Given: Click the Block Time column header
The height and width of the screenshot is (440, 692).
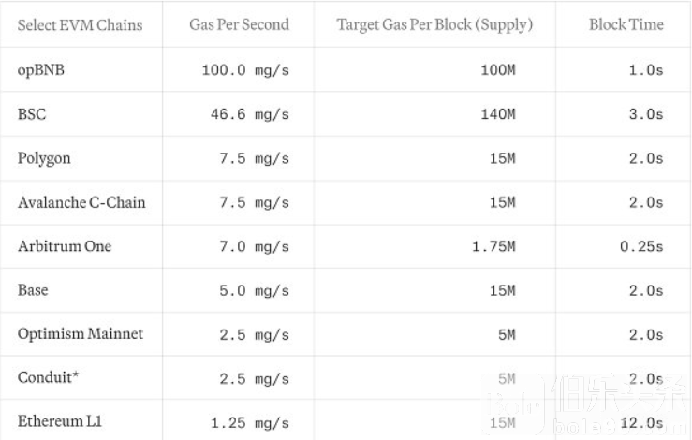Looking at the screenshot, I should (x=625, y=24).
